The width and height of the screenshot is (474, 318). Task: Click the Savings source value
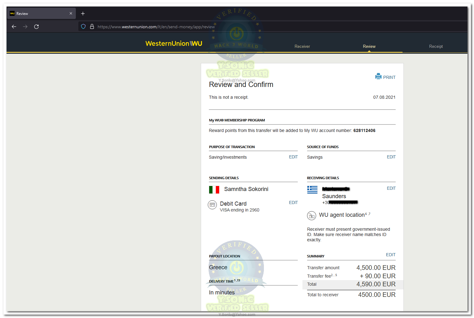(315, 157)
